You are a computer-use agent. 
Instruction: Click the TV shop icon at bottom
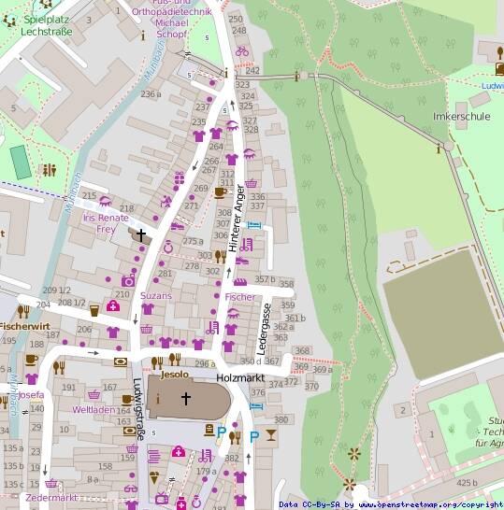pyautogui.click(x=162, y=498)
